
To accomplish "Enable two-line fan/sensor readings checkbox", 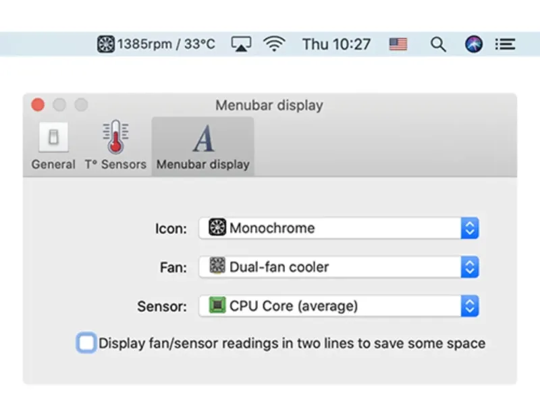I will pos(86,343).
